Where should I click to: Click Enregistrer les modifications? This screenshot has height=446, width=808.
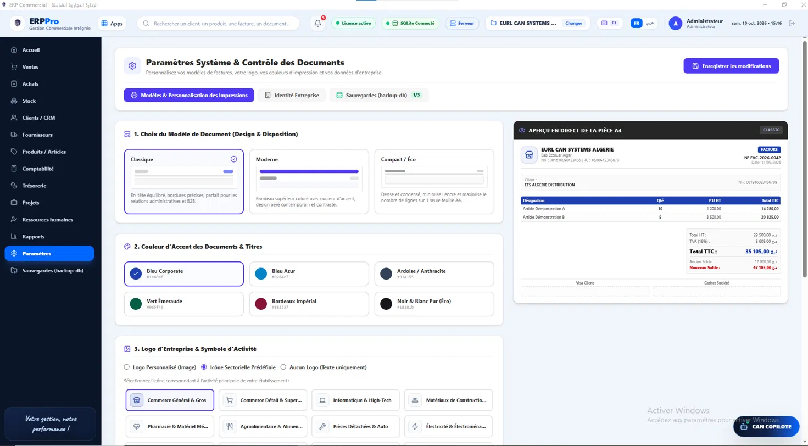[731, 66]
